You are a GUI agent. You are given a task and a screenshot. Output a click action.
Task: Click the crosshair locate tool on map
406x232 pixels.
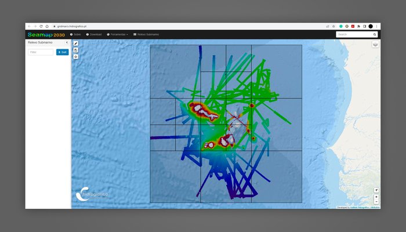(x=75, y=57)
